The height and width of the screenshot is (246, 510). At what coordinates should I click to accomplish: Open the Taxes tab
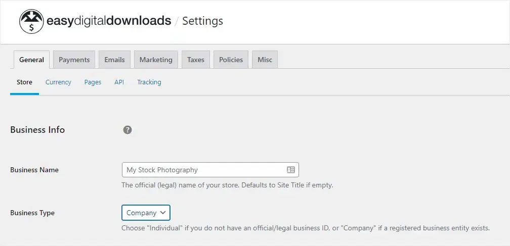195,60
